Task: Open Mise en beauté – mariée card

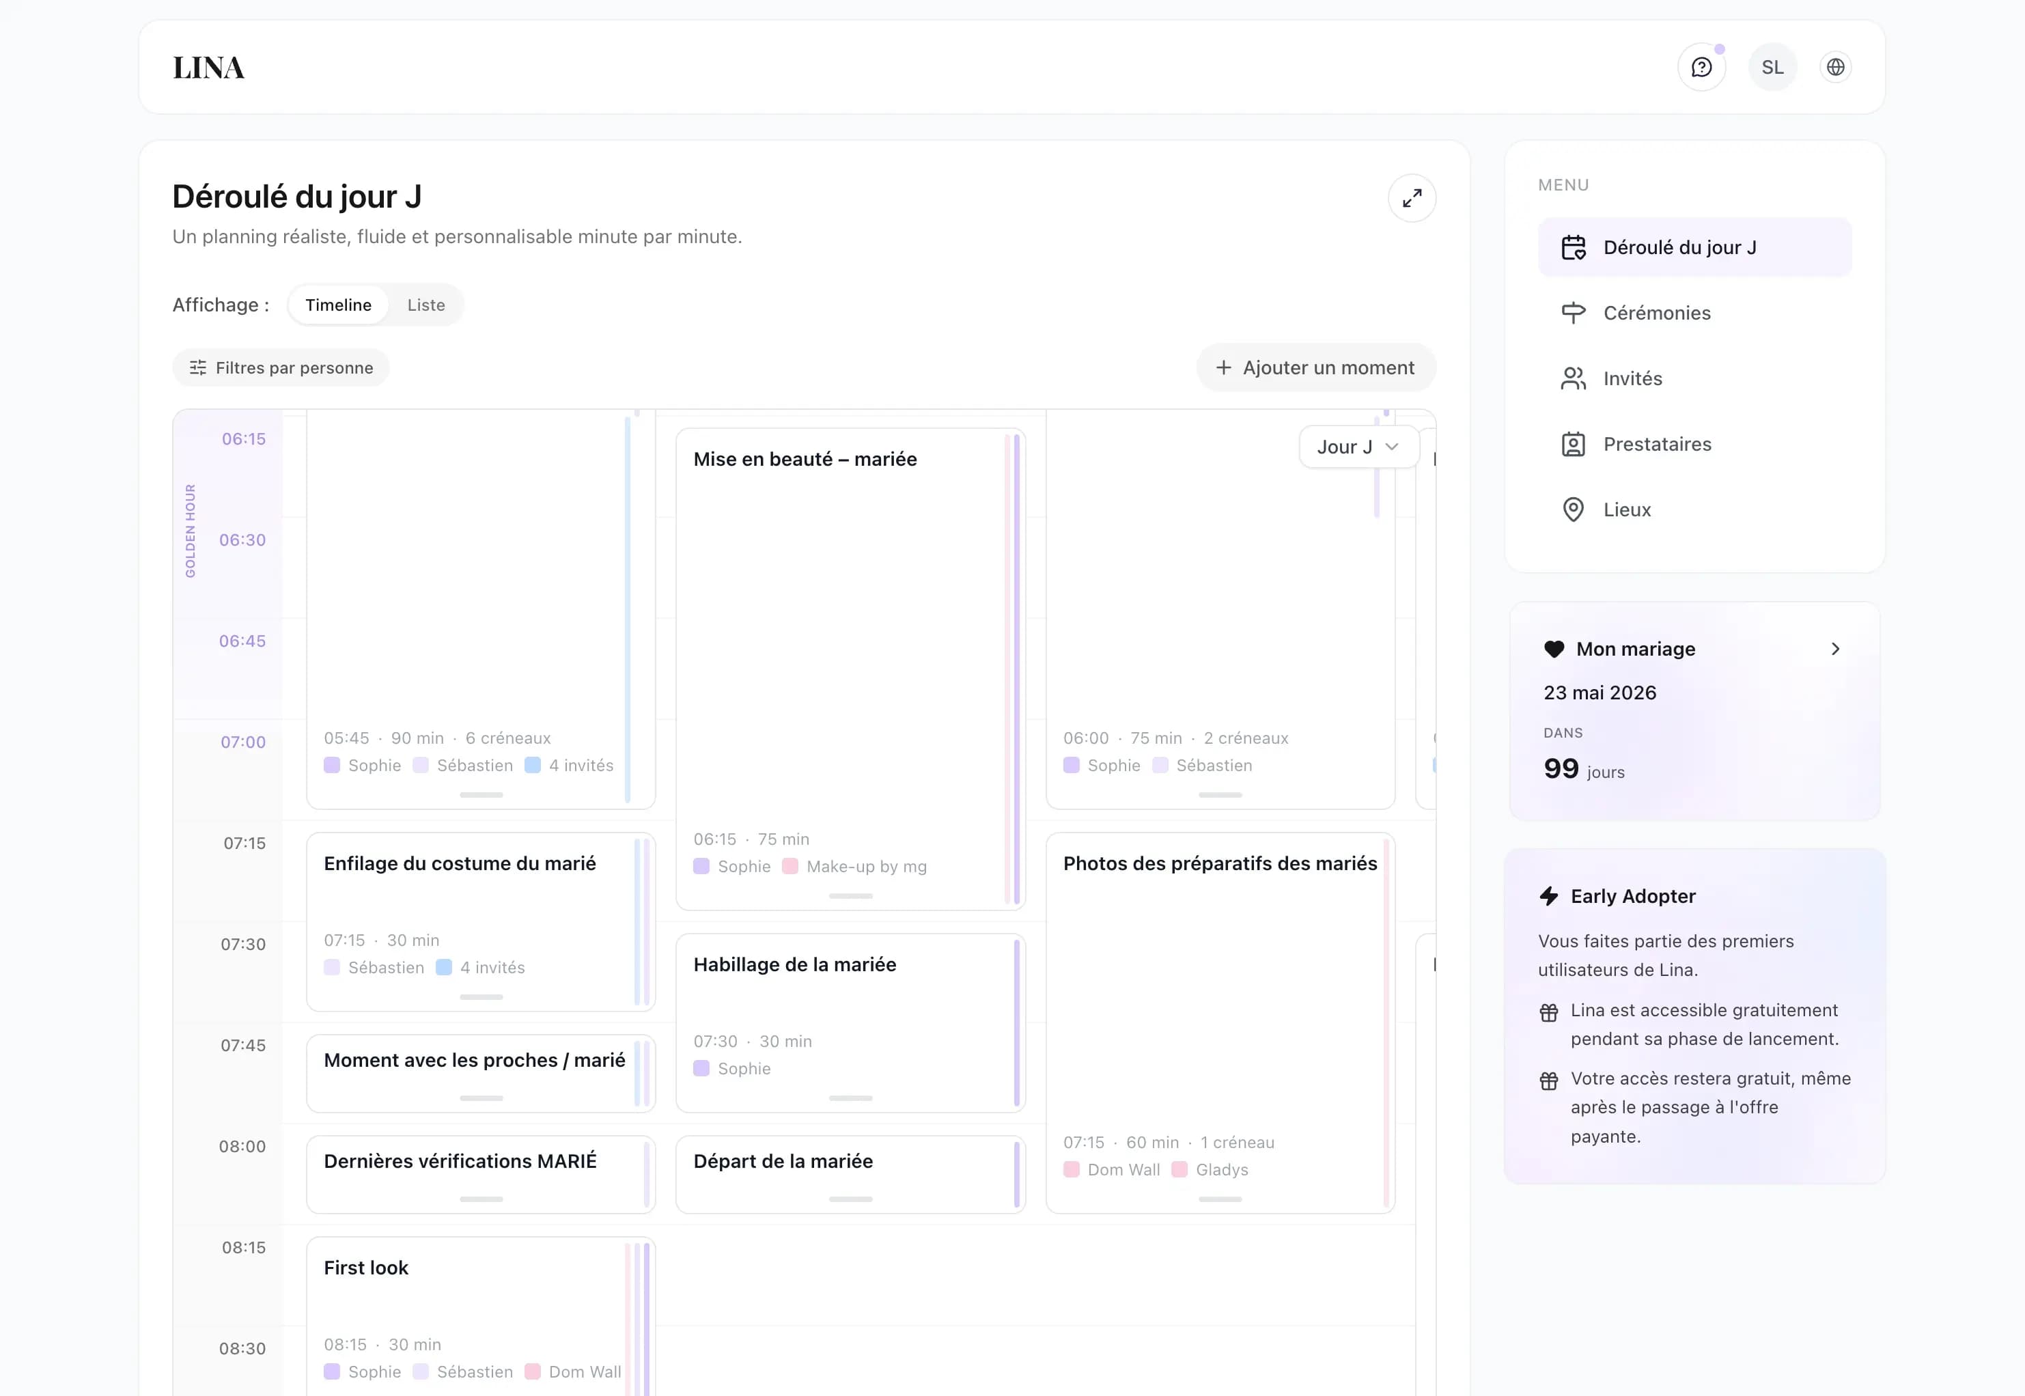Action: tap(805, 460)
